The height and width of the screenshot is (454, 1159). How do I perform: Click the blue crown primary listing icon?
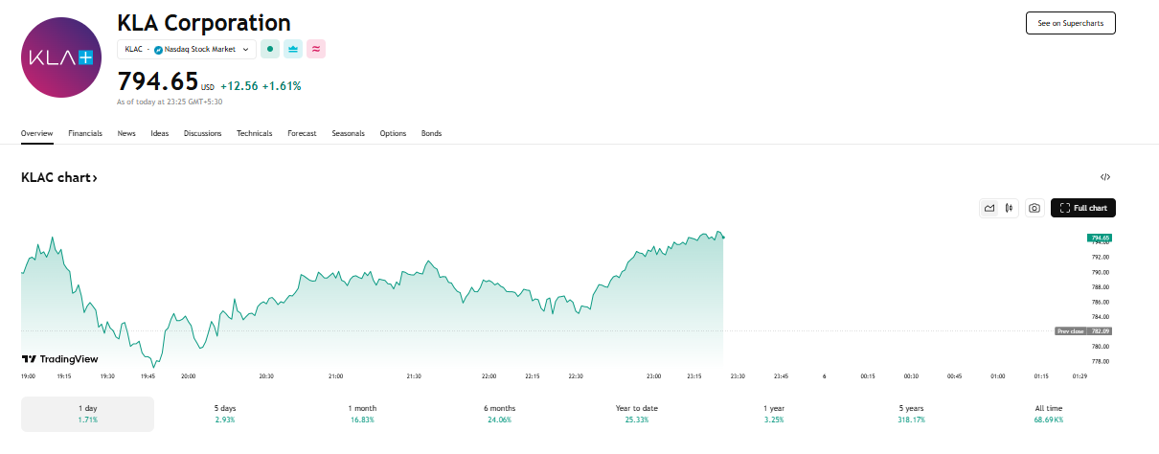tap(293, 49)
